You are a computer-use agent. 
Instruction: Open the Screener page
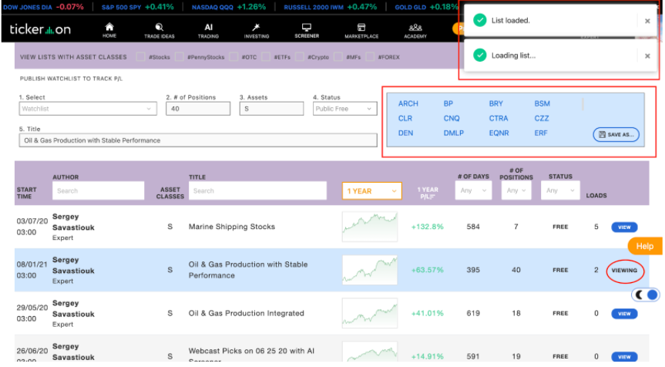(307, 31)
